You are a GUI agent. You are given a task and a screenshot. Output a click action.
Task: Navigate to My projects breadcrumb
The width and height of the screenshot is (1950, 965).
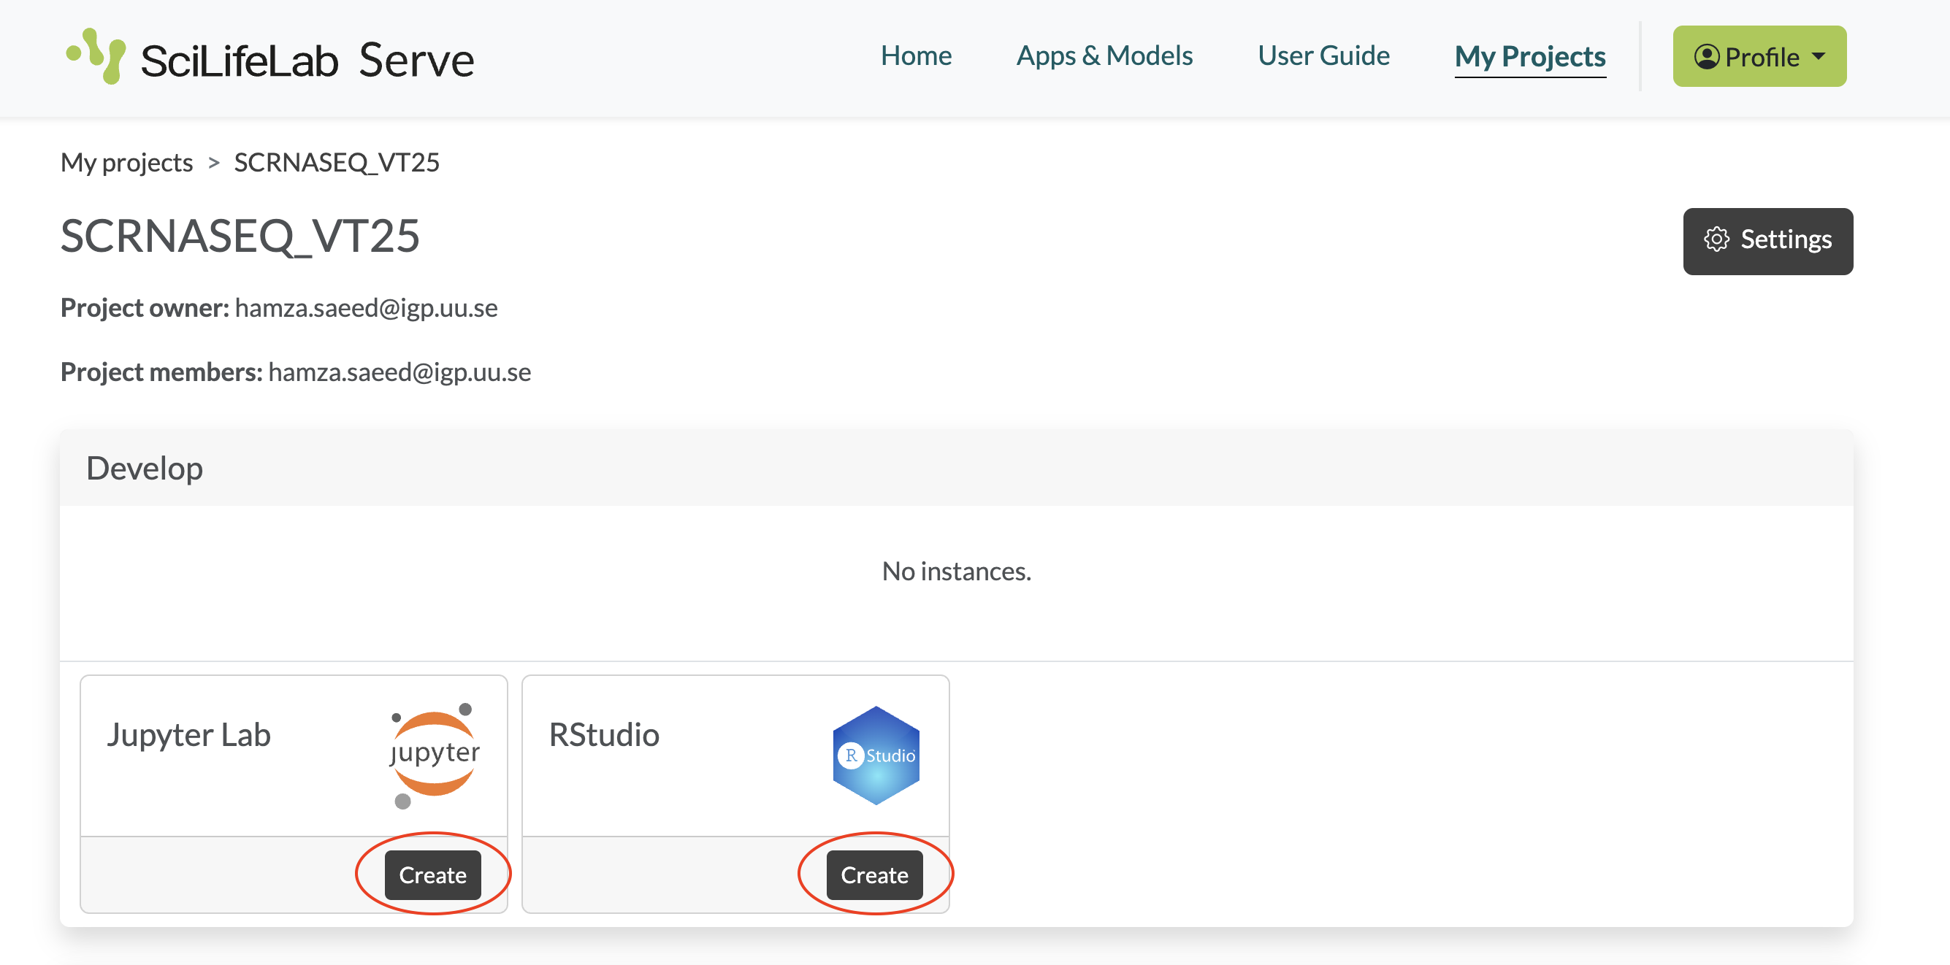[x=126, y=163]
